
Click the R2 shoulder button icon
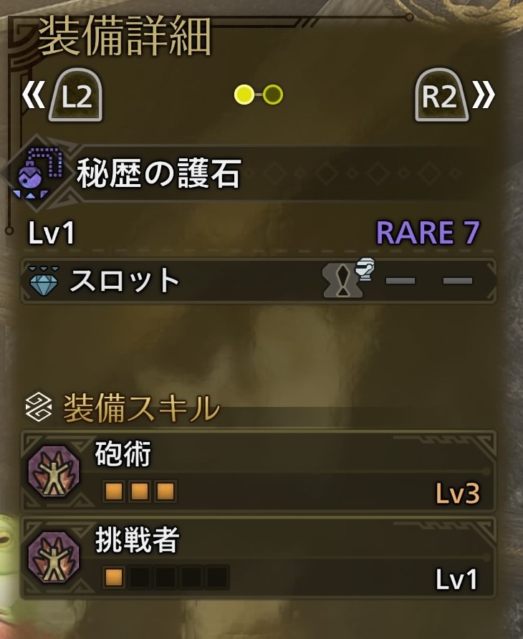(x=442, y=95)
